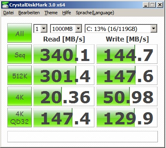
Task: Expand the test run count dropdown
Action: coord(44,28)
